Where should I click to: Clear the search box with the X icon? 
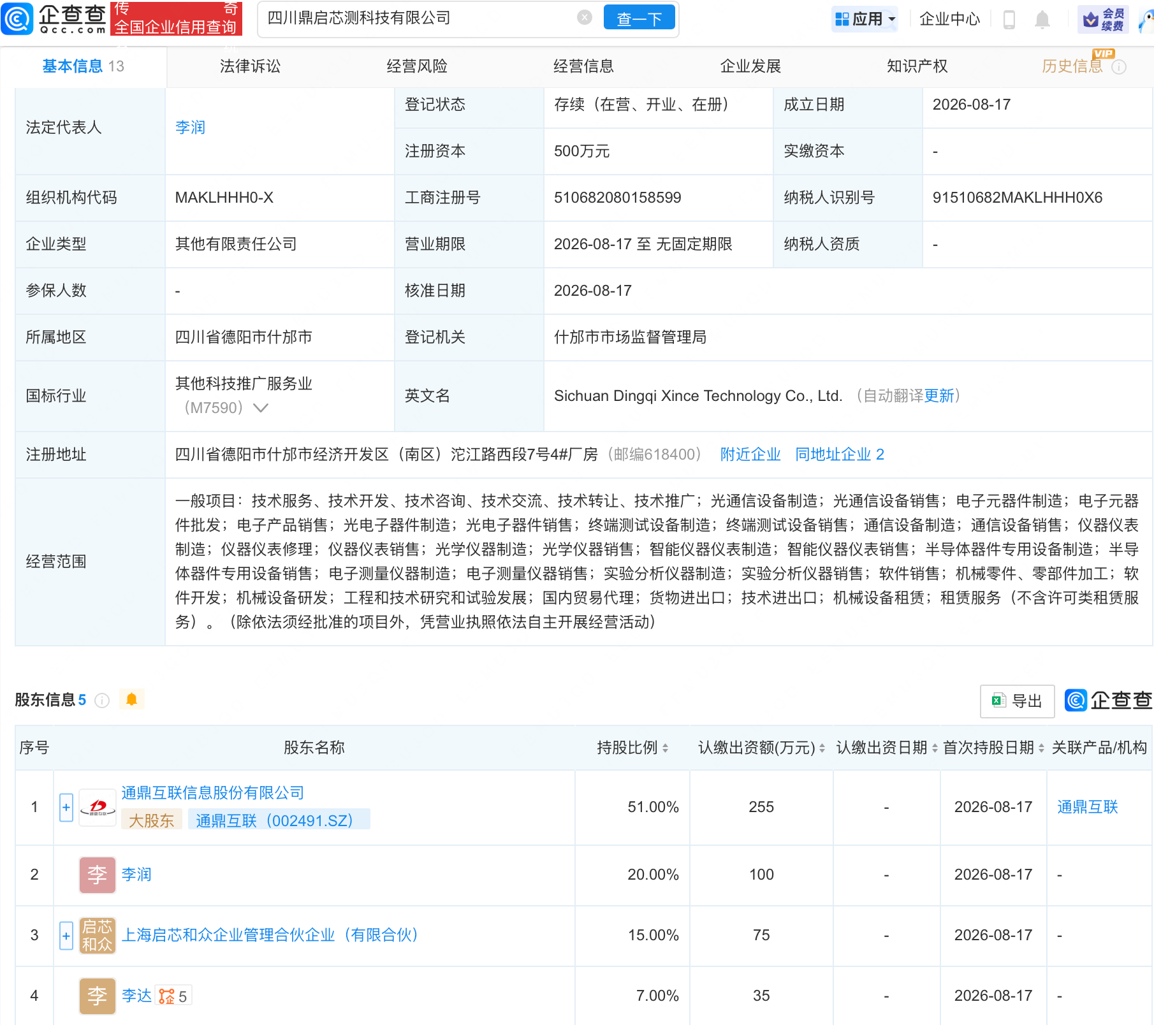point(584,18)
